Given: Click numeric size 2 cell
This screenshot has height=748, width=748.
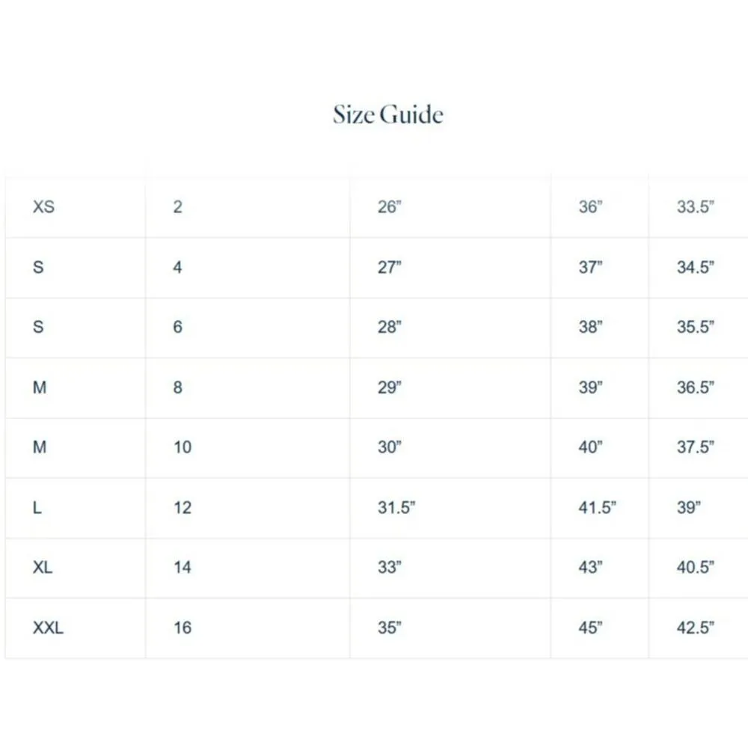Looking at the screenshot, I should click(x=177, y=206).
